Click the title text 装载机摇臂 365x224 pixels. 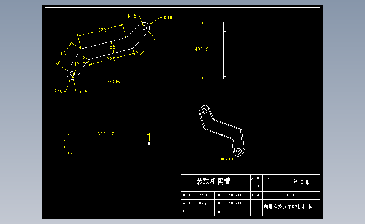tap(213, 182)
